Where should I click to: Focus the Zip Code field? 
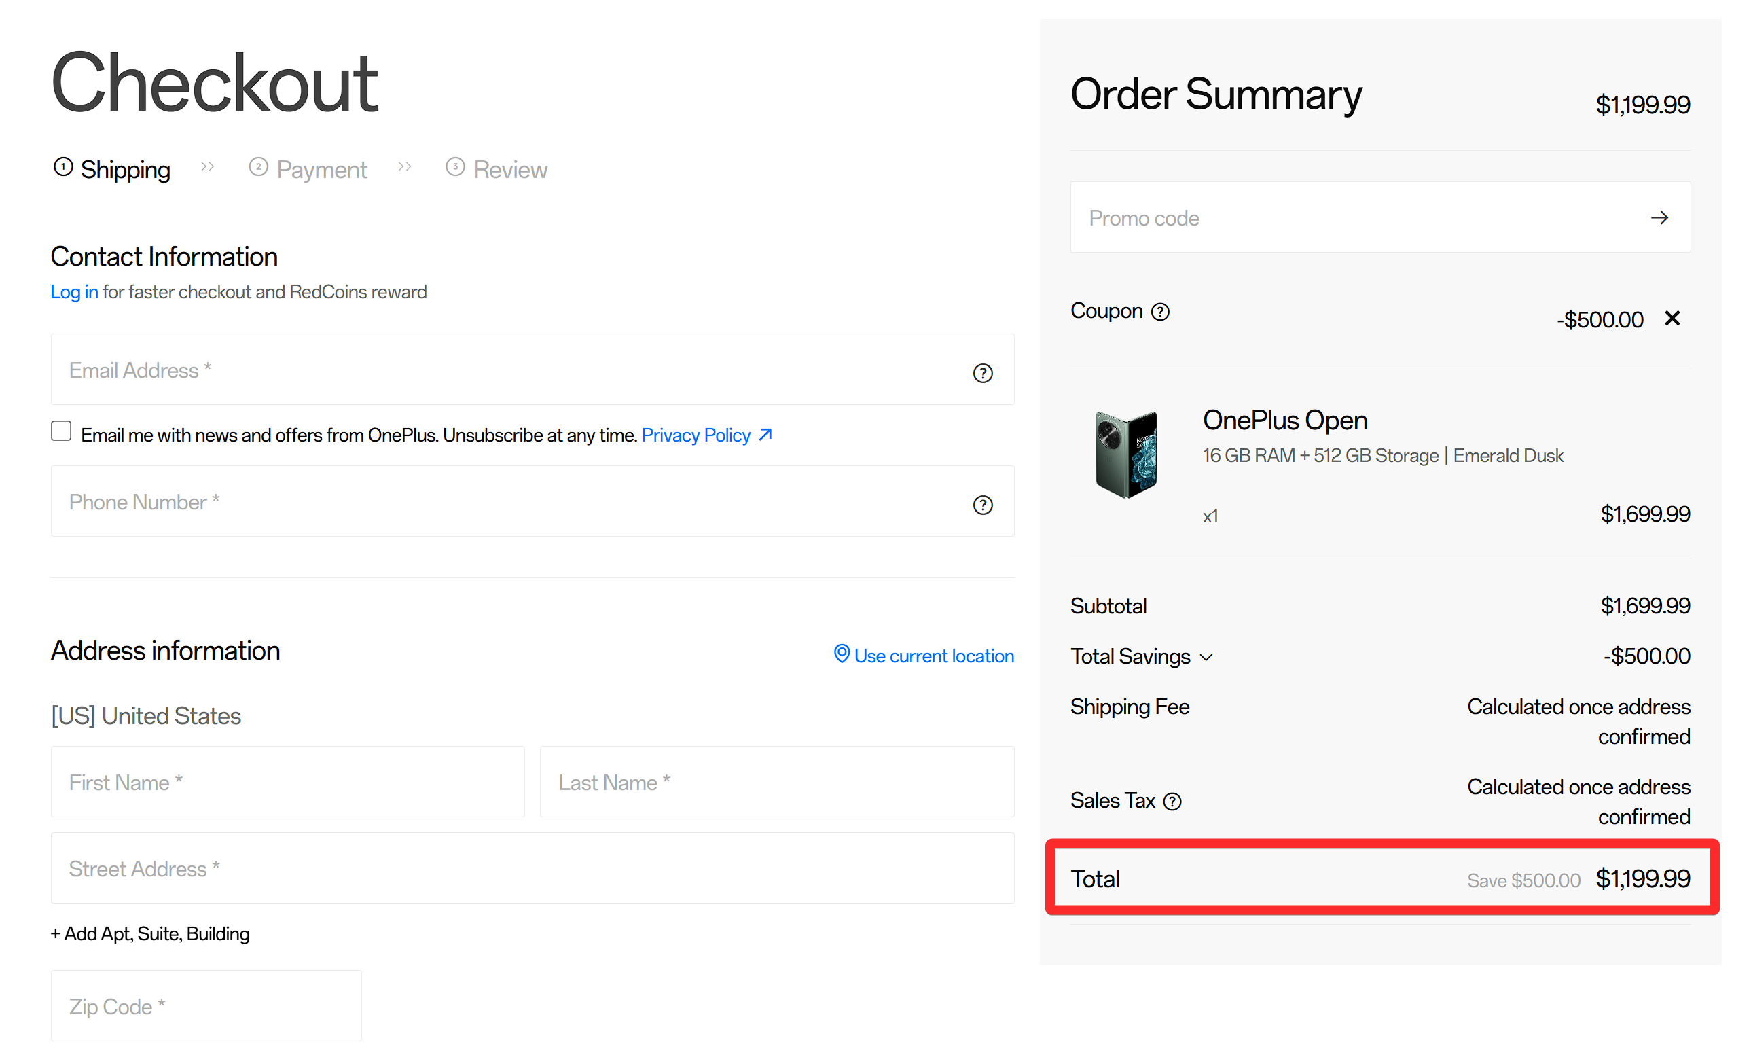tap(206, 1006)
